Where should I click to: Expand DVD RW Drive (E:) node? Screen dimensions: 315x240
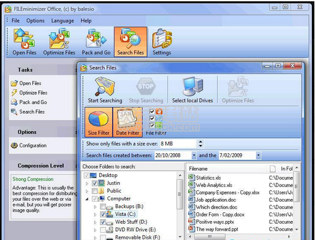click(95, 230)
